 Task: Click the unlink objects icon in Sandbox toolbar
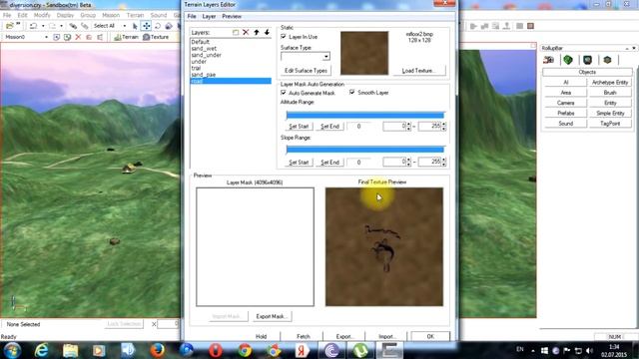tap(84, 26)
